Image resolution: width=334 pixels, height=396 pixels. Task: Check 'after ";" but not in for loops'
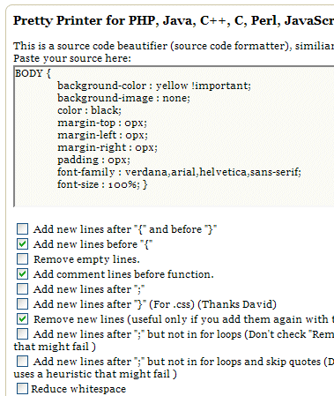pos(22,334)
